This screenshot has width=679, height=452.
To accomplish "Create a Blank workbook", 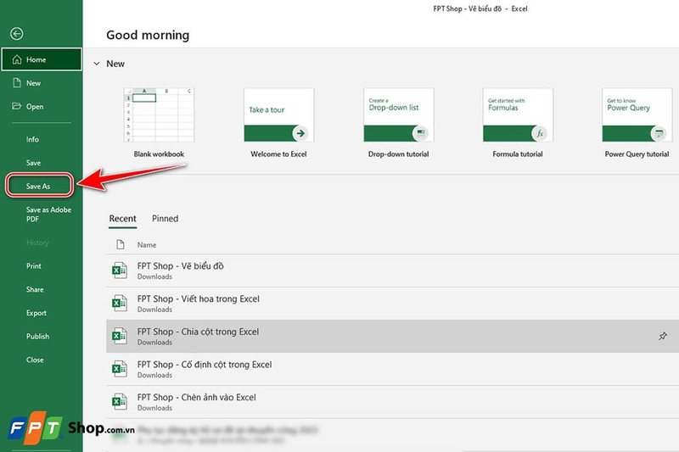I will 159,123.
